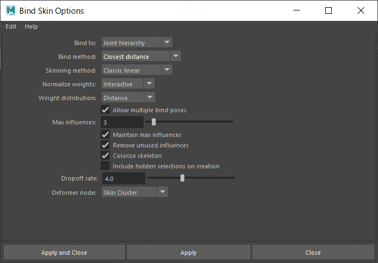
Task: Disable Remove unused influences checkbox
Action: (x=105, y=145)
